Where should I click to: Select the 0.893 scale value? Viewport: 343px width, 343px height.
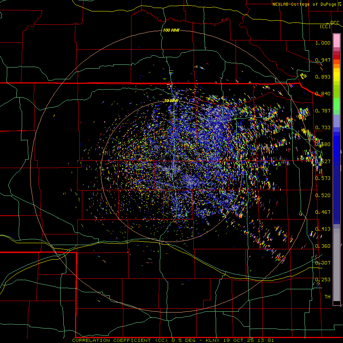[323, 77]
